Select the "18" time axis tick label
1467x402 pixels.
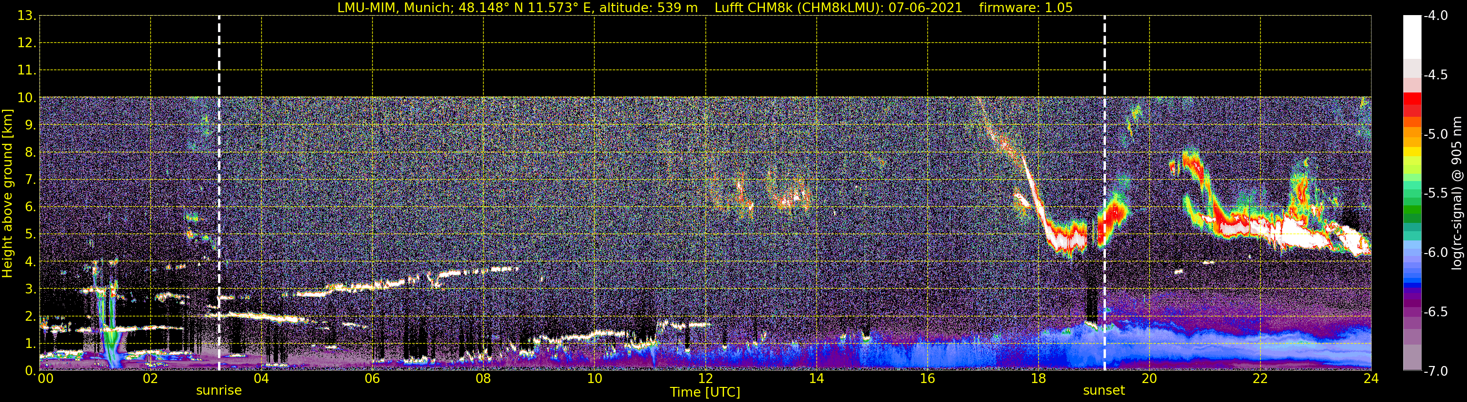(x=1039, y=379)
